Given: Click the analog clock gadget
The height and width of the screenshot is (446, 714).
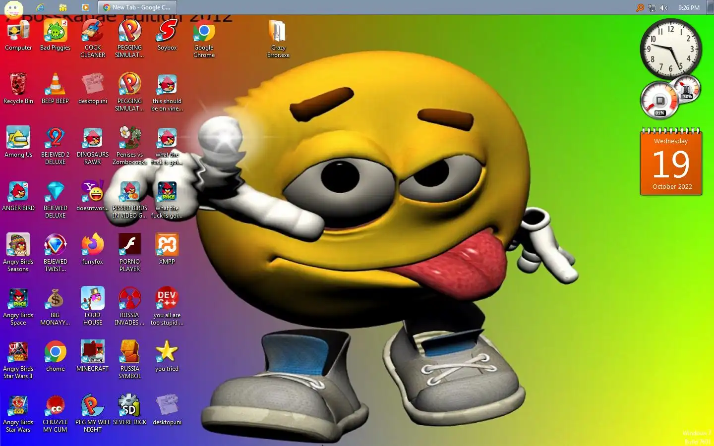Looking at the screenshot, I should pos(670,49).
